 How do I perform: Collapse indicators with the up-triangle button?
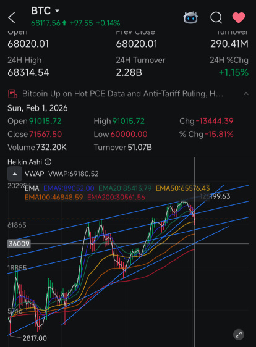(15, 173)
